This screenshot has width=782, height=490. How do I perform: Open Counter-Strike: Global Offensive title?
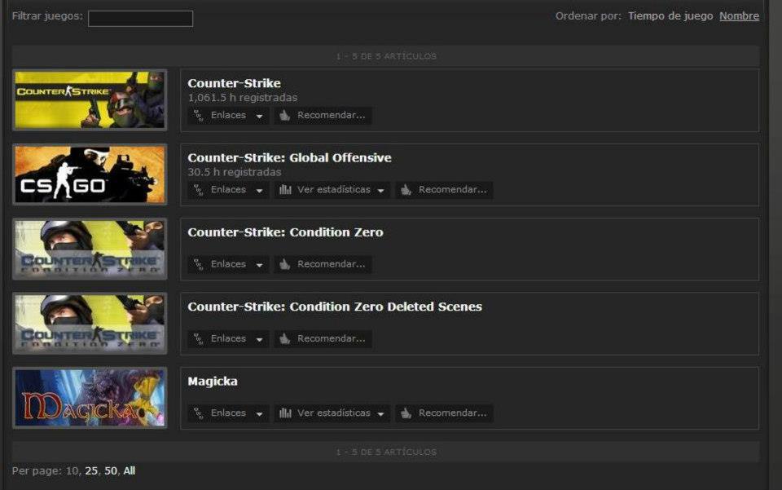coord(289,157)
